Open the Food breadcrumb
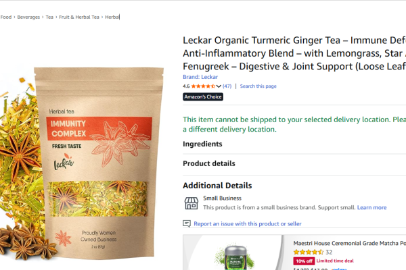This screenshot has height=270, width=406. click(6, 17)
